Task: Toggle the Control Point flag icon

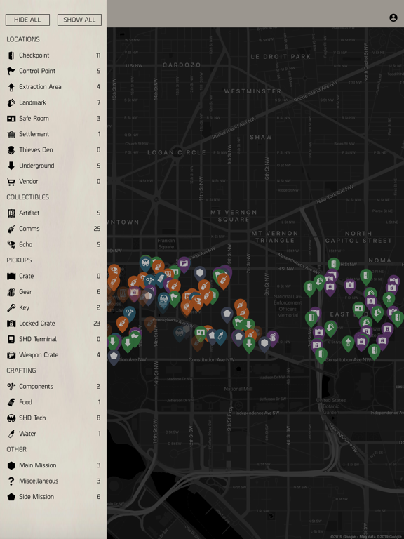Action: tap(11, 71)
